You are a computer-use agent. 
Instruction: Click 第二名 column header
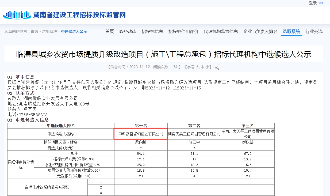tap(194, 126)
